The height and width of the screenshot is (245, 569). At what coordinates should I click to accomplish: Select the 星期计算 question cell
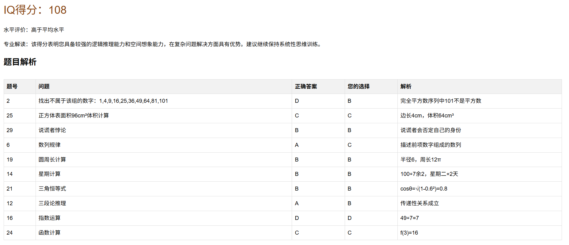[x=49, y=174]
